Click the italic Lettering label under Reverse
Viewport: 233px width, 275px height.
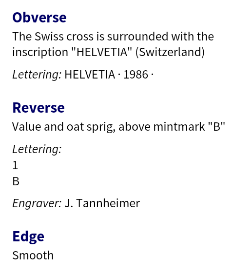37,149
